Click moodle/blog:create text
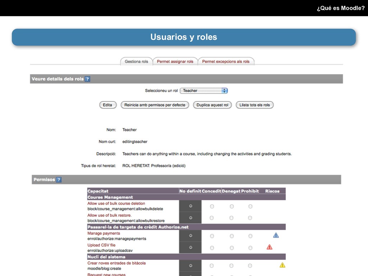 click(104, 268)
